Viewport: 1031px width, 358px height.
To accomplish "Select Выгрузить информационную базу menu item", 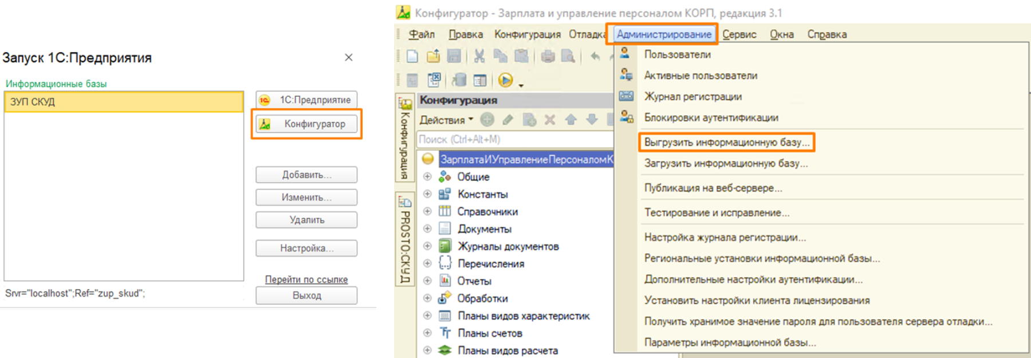I will click(727, 142).
